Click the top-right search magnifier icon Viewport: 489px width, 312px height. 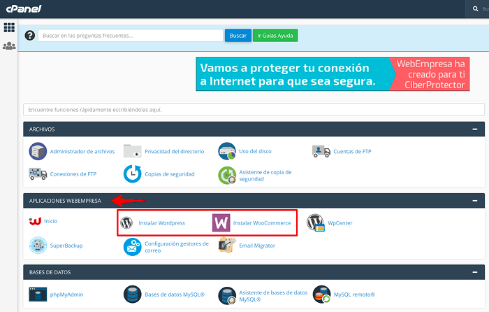click(475, 9)
